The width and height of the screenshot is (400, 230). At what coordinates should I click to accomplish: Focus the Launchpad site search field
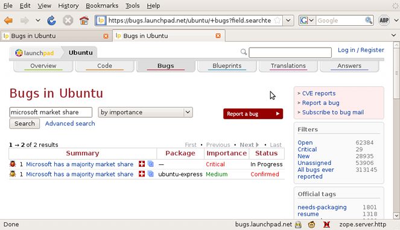pyautogui.click(x=290, y=53)
